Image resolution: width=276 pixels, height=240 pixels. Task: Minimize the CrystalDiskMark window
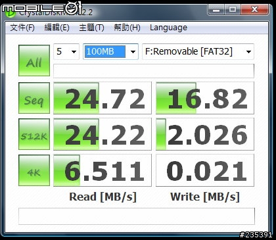pyautogui.click(x=216, y=10)
